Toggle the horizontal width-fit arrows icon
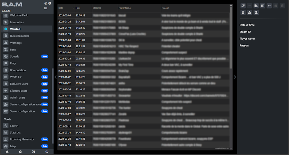 click(269, 6)
